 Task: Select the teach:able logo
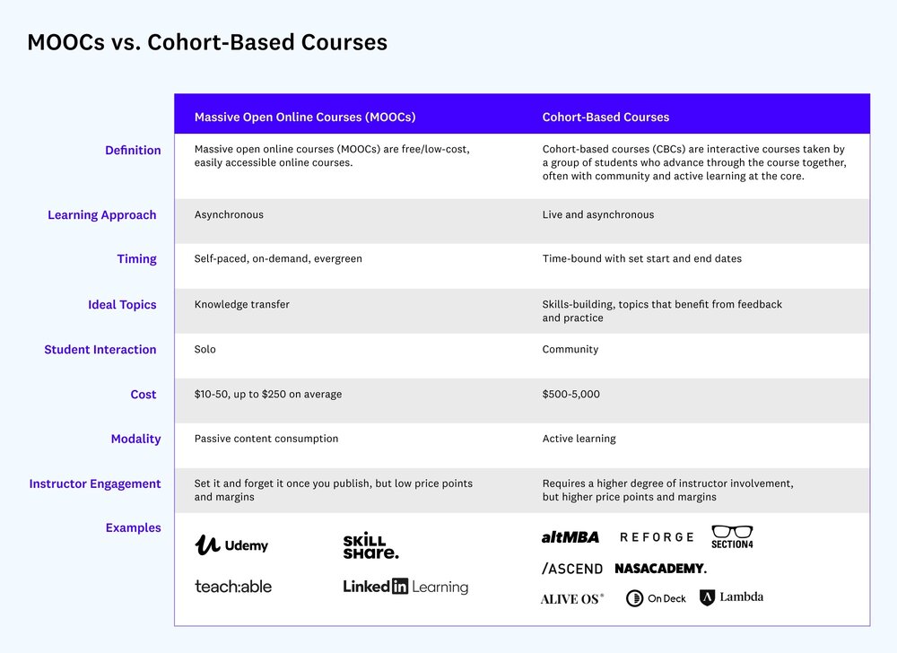tap(233, 586)
